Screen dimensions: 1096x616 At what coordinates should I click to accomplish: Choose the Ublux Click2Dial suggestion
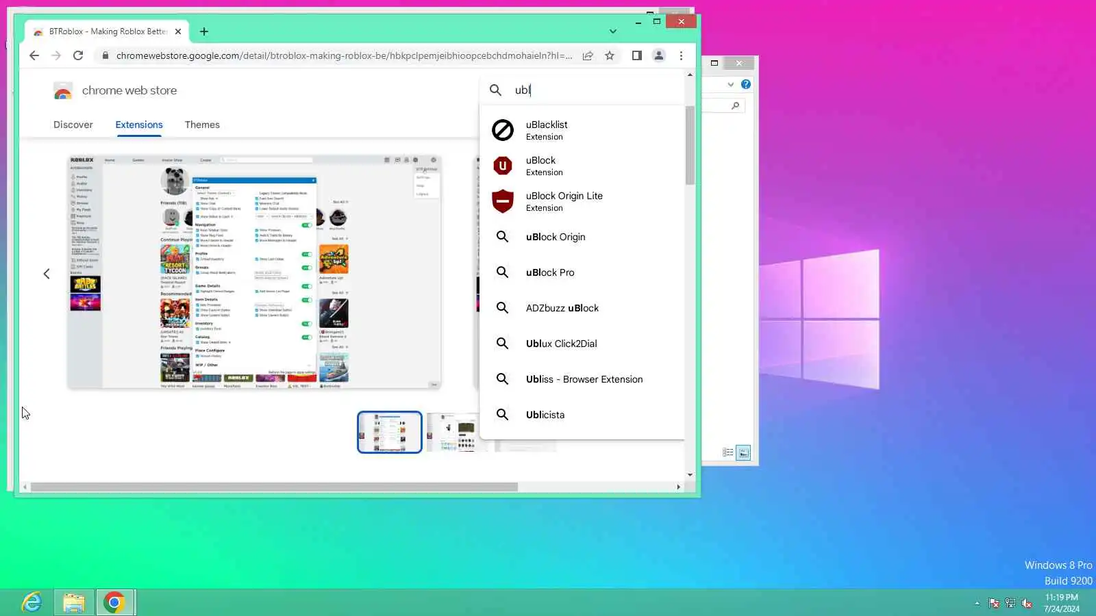[x=582, y=344]
